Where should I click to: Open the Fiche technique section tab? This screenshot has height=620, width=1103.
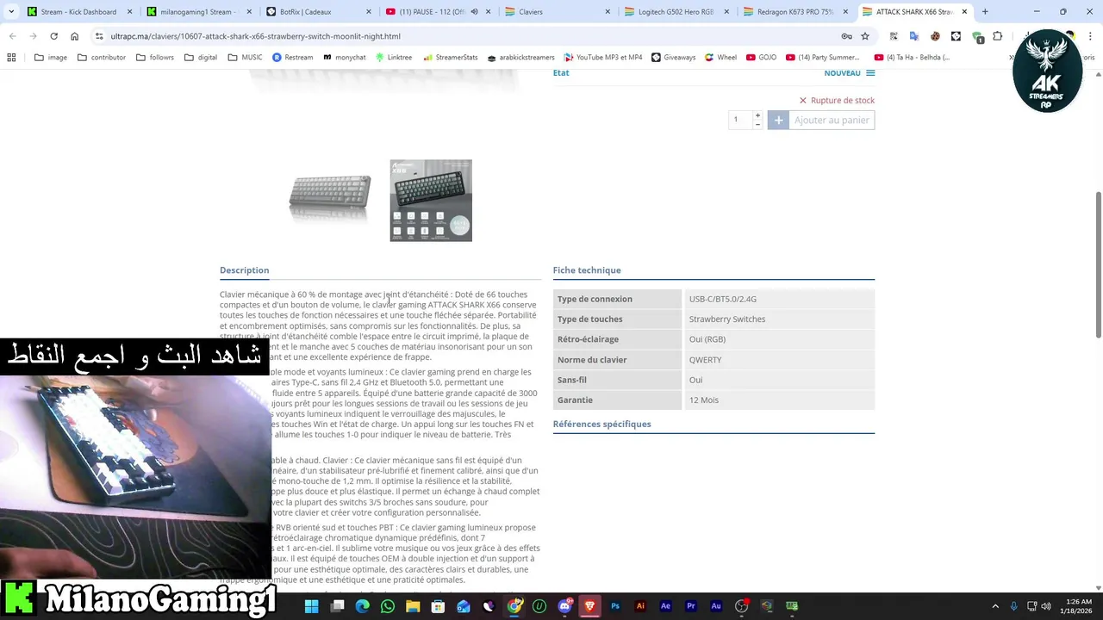tap(587, 270)
